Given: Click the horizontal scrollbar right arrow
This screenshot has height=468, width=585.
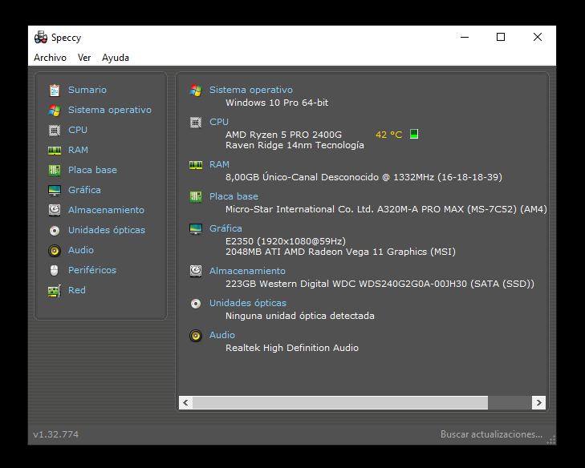Looking at the screenshot, I should tap(538, 402).
